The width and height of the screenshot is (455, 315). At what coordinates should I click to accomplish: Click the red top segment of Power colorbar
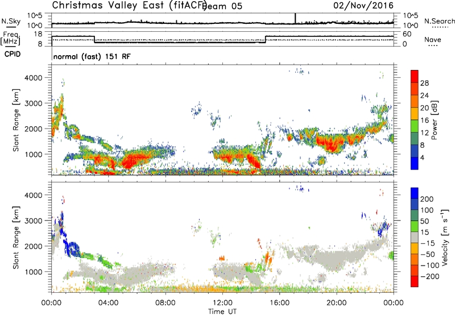pos(415,77)
